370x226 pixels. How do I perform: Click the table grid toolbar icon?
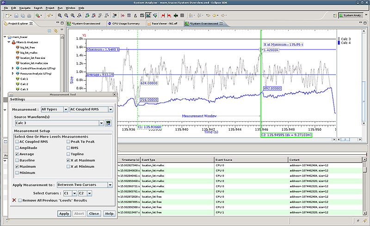pos(182,16)
